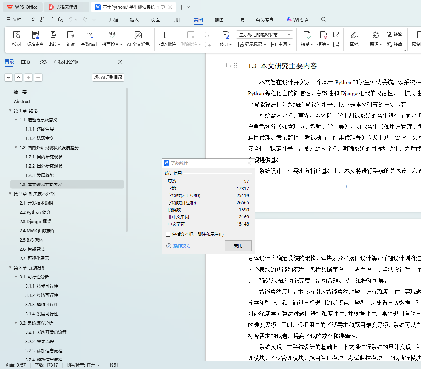This screenshot has height=369, width=421.
Task: Open the 校对 proofreading tool
Action: pyautogui.click(x=17, y=38)
